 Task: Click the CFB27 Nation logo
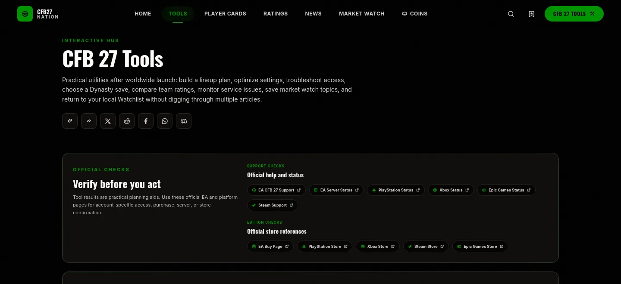(38, 14)
